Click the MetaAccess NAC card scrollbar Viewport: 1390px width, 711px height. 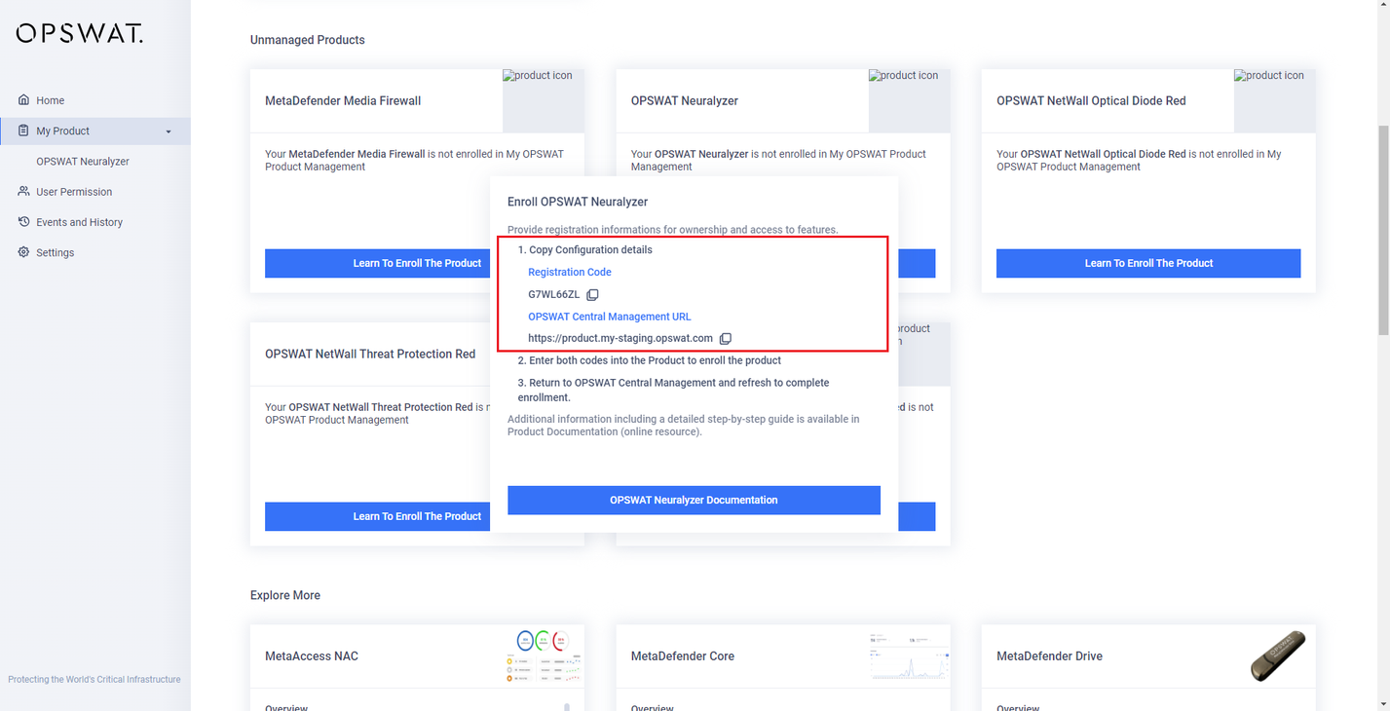[567, 707]
